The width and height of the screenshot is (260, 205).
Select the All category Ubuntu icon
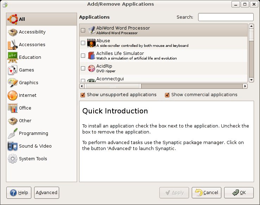(12, 19)
